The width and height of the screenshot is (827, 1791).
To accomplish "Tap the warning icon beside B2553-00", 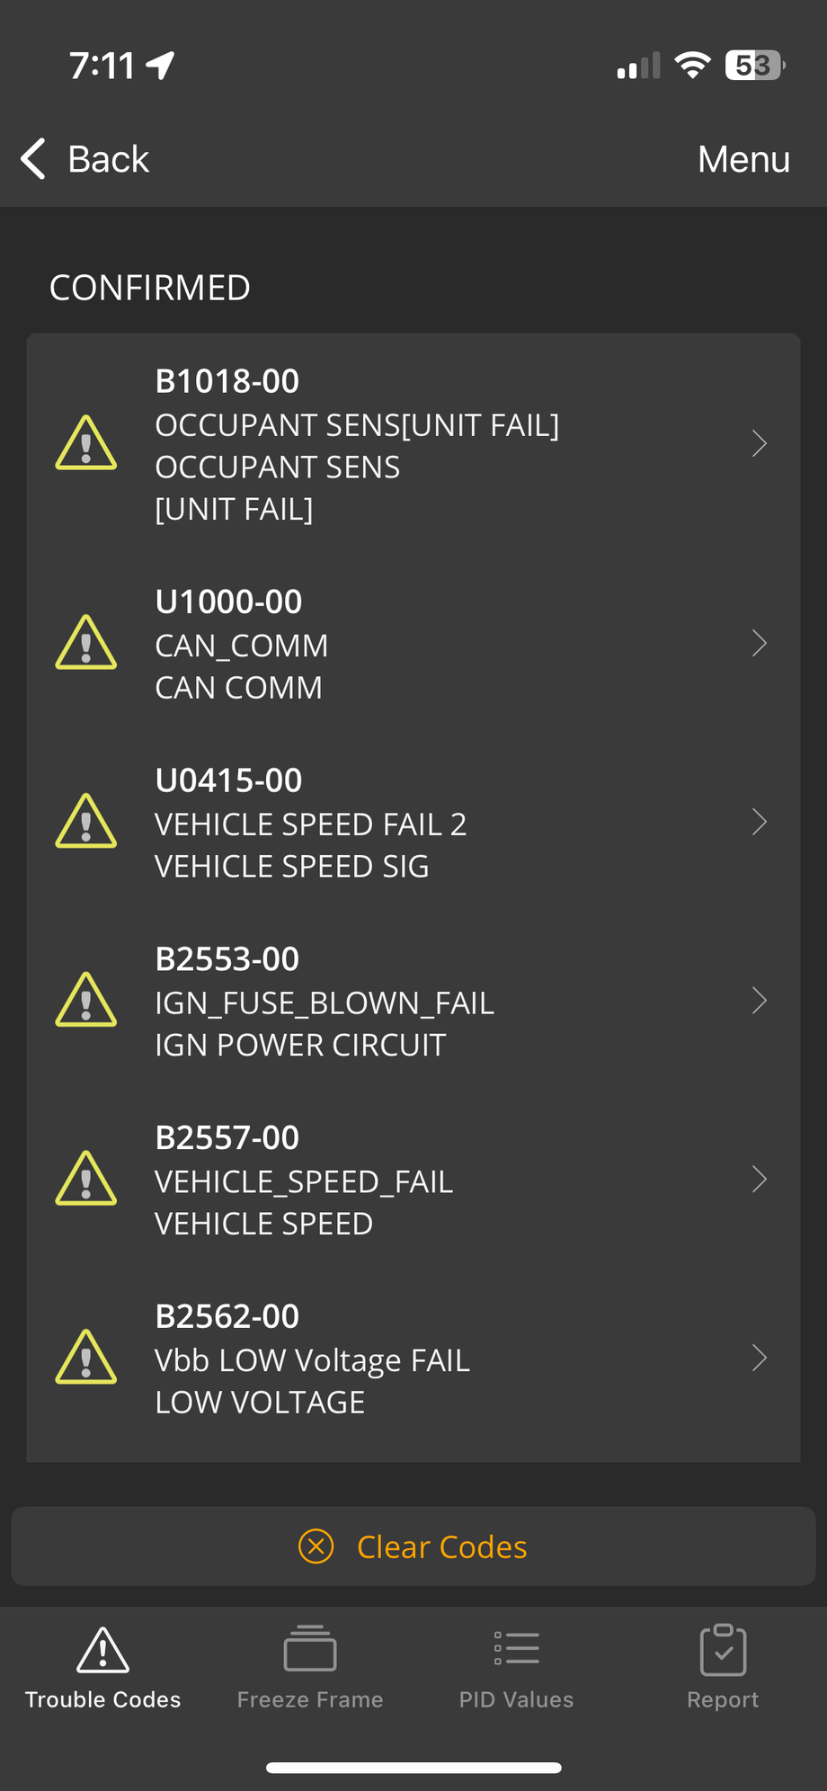I will coord(86,1000).
